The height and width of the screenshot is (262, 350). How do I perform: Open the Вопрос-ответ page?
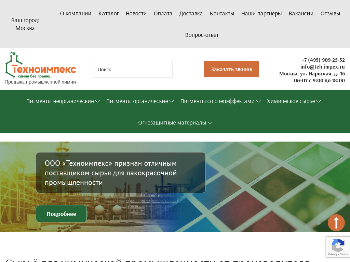[x=202, y=35]
